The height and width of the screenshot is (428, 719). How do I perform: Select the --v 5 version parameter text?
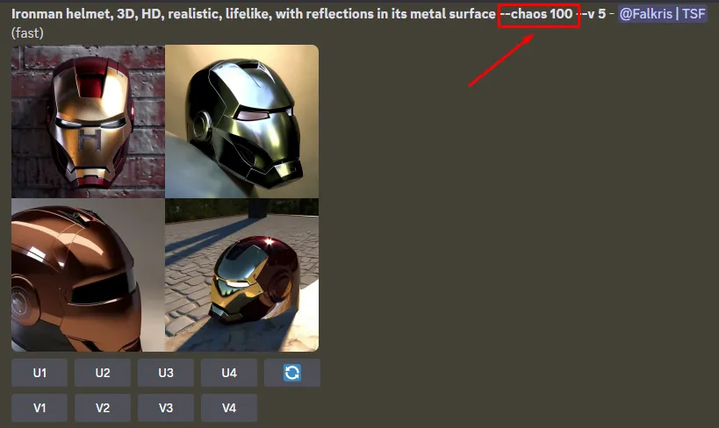[x=593, y=14]
